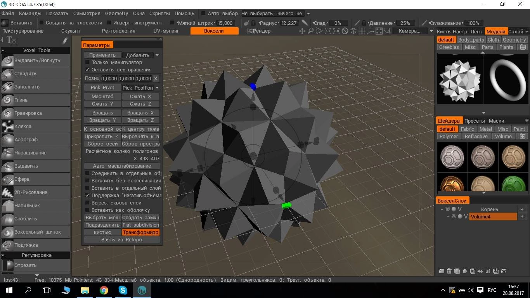Enable the Вставить как оболочку checkbox
Screen dimensions: 530x298
click(x=87, y=210)
